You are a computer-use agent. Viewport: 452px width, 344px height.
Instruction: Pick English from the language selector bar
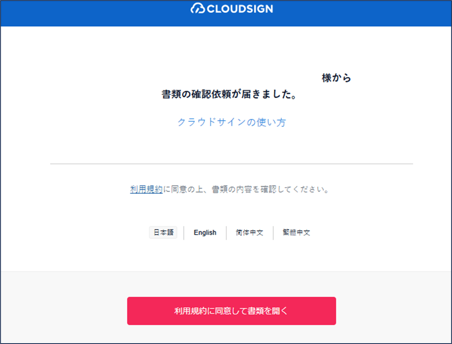205,233
